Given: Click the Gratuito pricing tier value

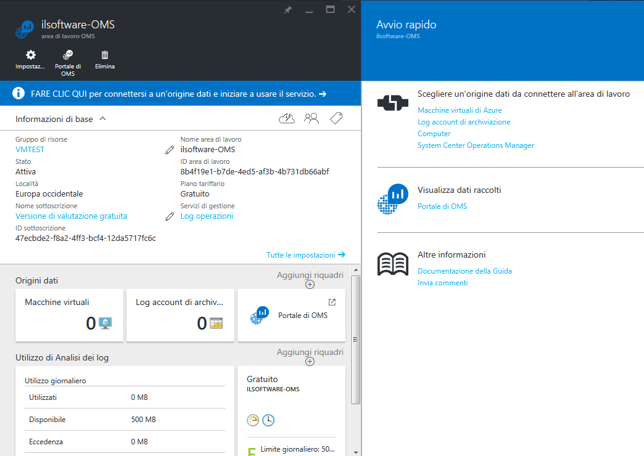Looking at the screenshot, I should 195,193.
